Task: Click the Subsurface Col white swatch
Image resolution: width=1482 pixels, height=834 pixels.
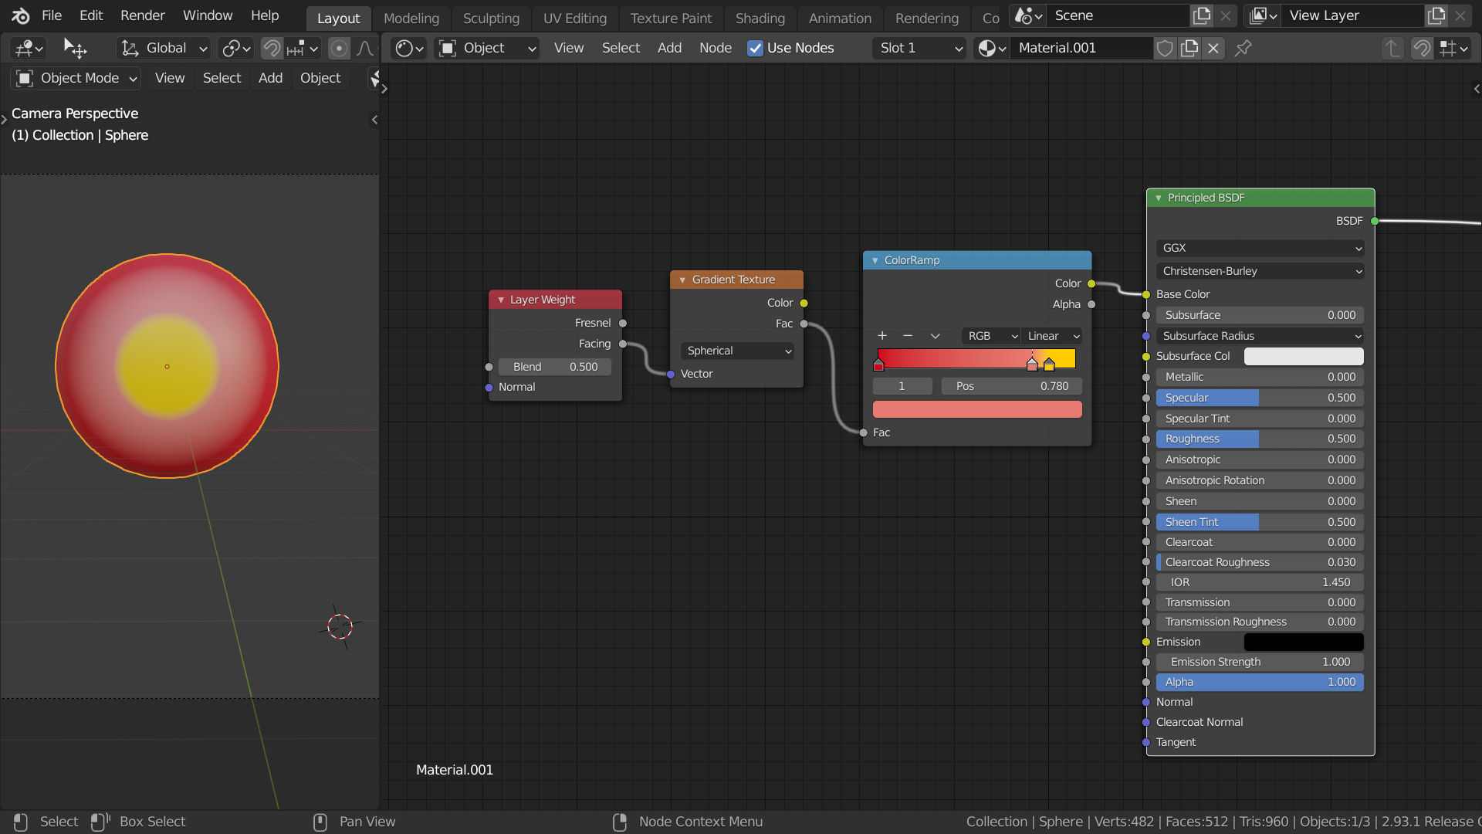Action: (x=1304, y=356)
